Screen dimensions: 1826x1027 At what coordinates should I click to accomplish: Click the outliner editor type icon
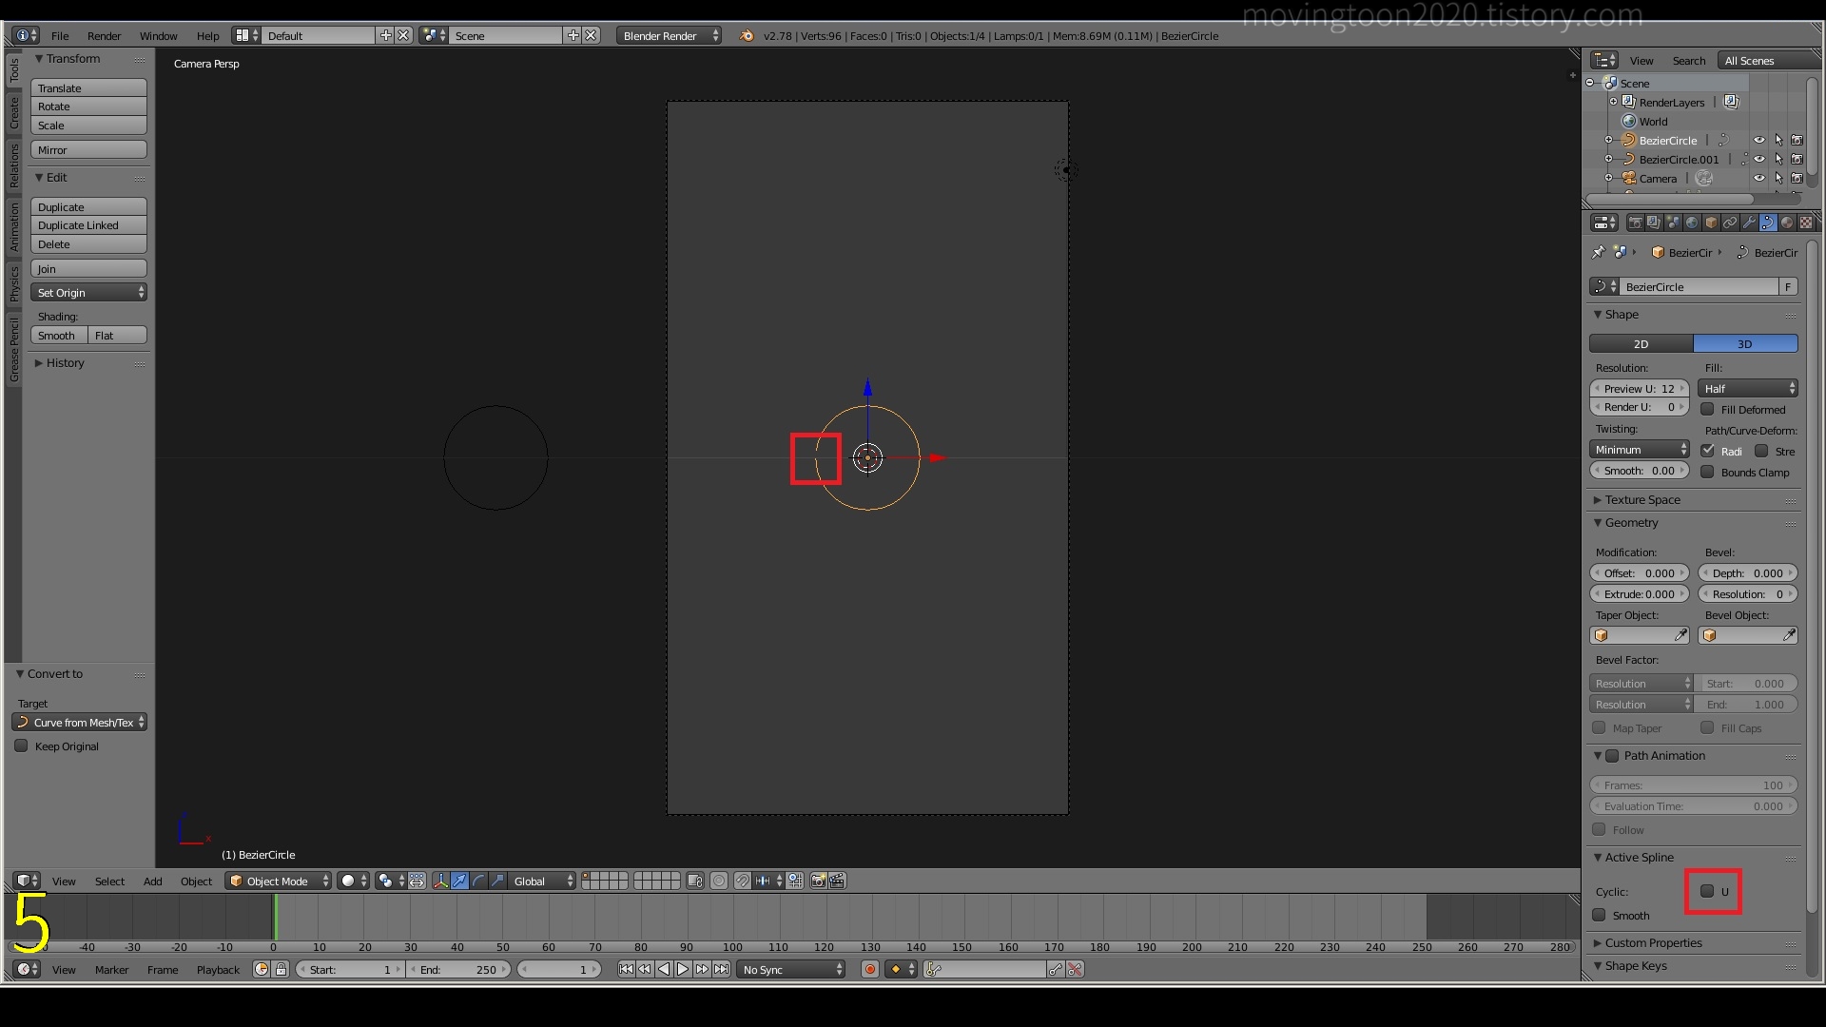(1604, 61)
